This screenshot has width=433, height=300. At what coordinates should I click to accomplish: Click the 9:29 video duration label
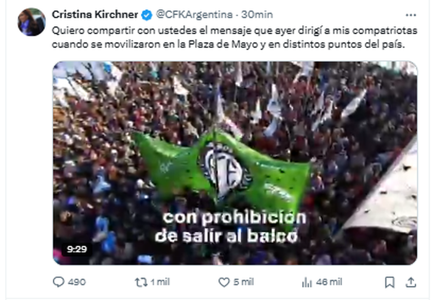coord(76,249)
